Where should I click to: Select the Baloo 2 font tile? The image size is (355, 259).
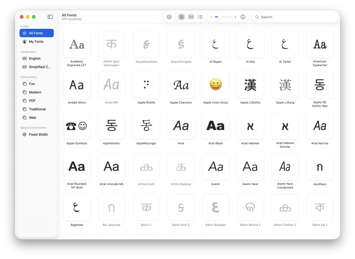[x=146, y=208]
